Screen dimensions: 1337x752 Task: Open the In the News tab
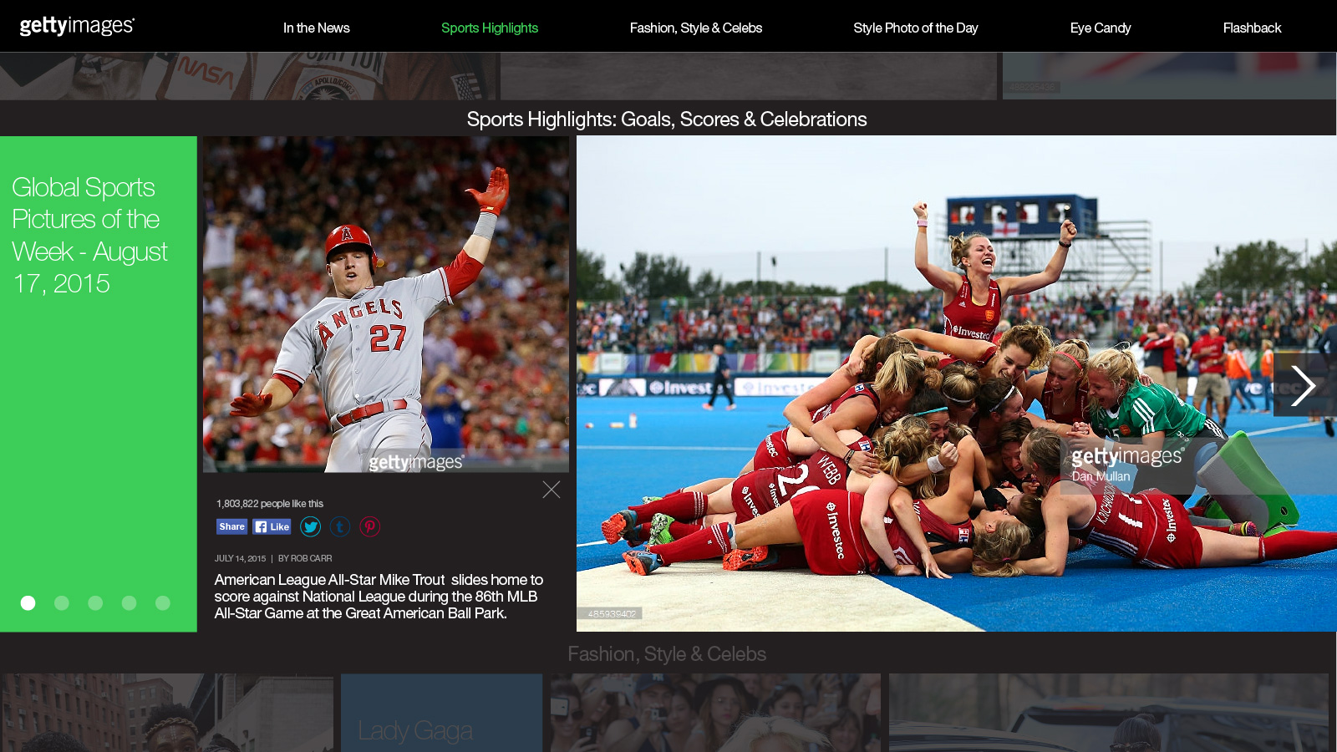(x=316, y=28)
